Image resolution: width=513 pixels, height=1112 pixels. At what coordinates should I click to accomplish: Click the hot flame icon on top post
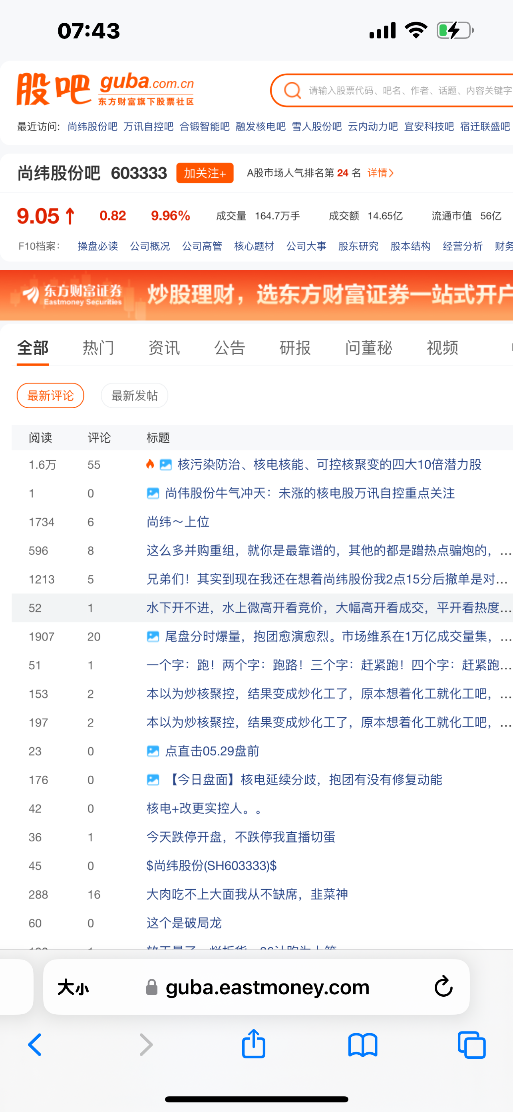(150, 464)
